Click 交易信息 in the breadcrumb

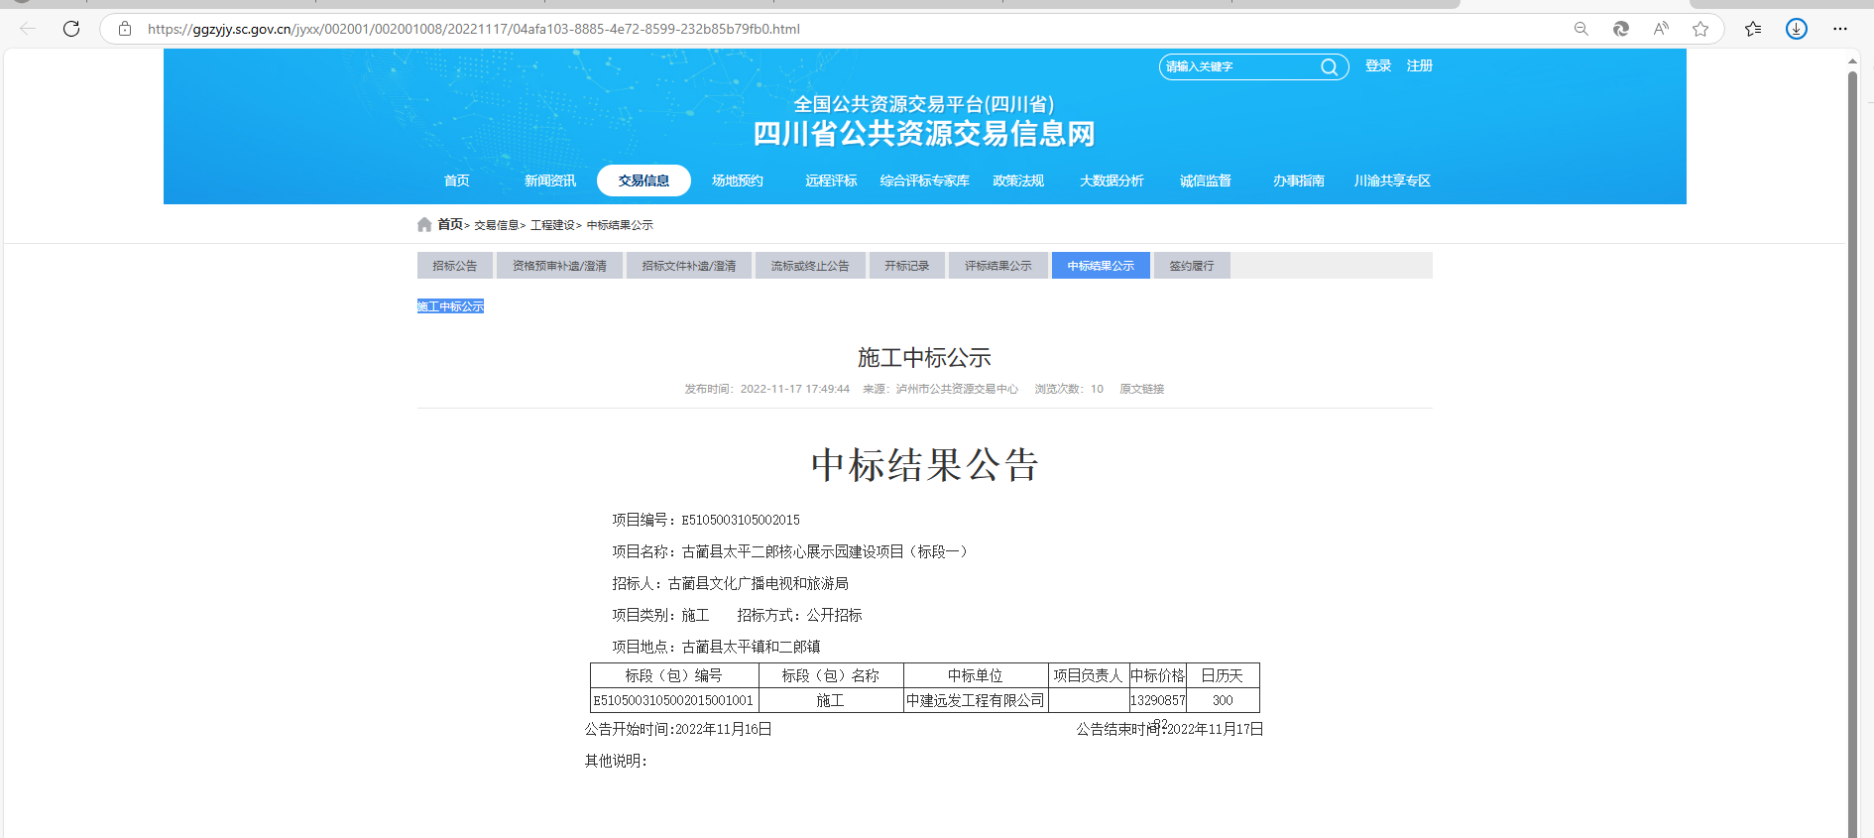pyautogui.click(x=496, y=225)
